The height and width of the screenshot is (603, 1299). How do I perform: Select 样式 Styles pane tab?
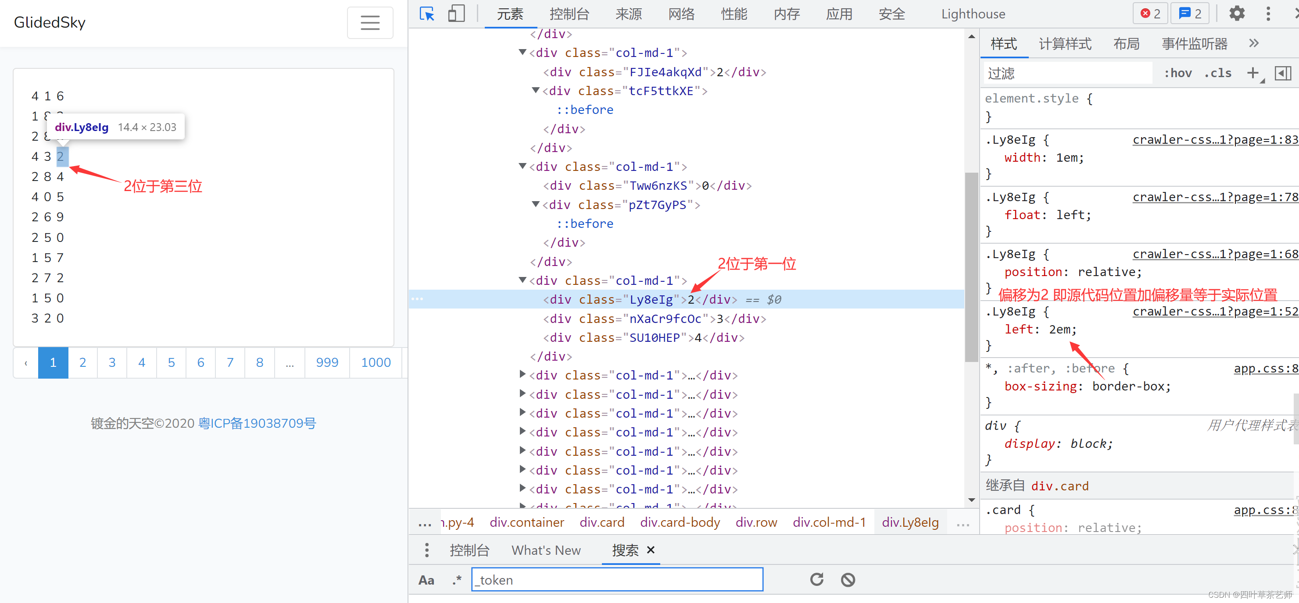coord(1003,44)
